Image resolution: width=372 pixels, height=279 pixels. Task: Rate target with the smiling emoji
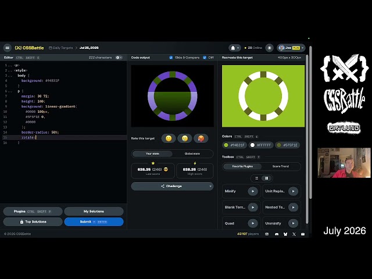[x=169, y=138]
